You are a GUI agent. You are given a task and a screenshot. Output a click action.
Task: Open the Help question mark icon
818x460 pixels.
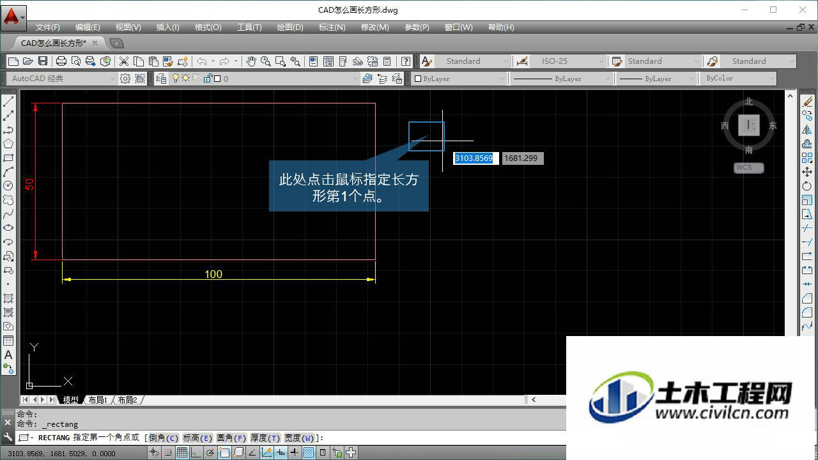coord(406,61)
